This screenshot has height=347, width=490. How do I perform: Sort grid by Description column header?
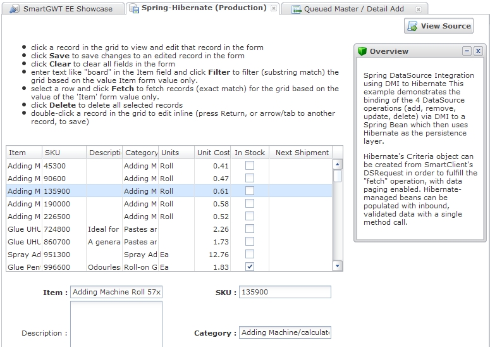105,153
